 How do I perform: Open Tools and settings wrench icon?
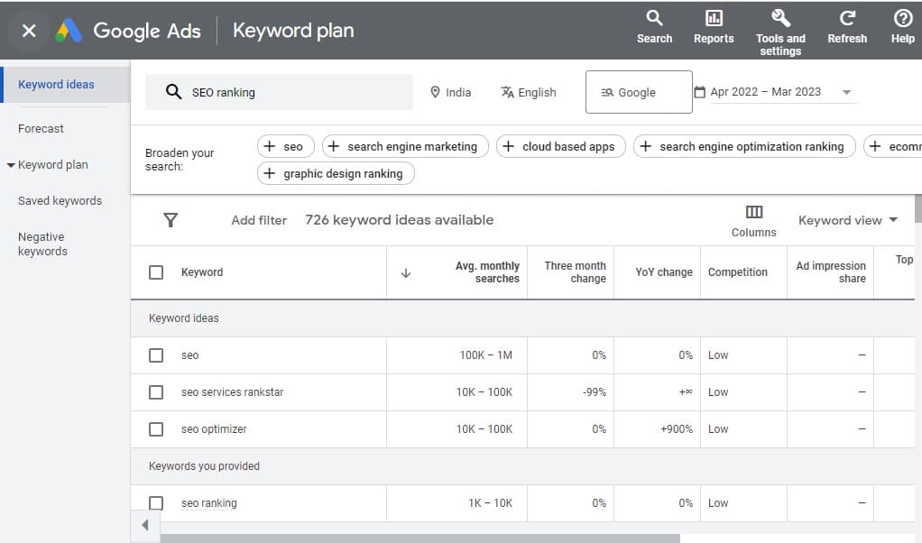point(780,18)
